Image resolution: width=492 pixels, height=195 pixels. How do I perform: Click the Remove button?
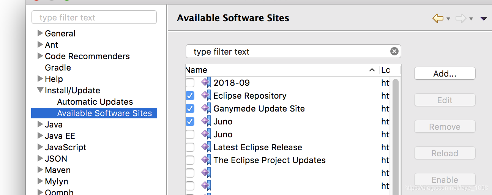(x=445, y=127)
